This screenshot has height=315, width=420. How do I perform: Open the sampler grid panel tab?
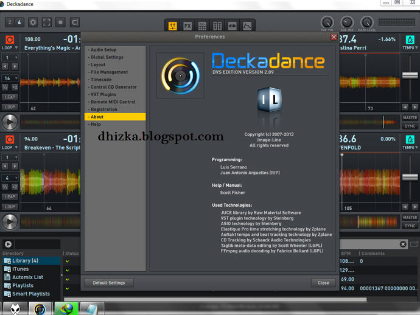[203, 26]
